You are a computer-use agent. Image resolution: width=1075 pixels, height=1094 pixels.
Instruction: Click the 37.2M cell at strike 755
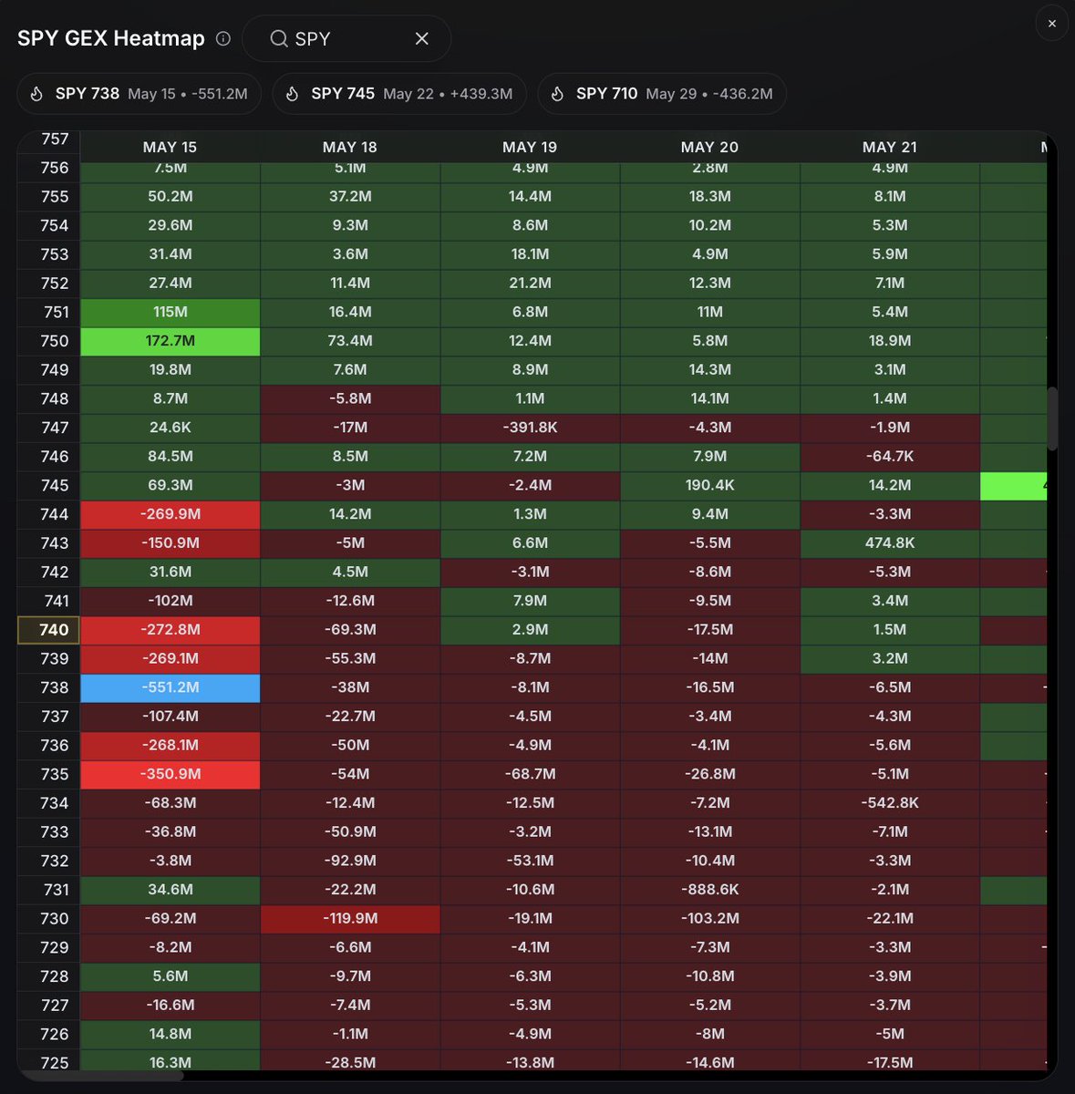350,197
